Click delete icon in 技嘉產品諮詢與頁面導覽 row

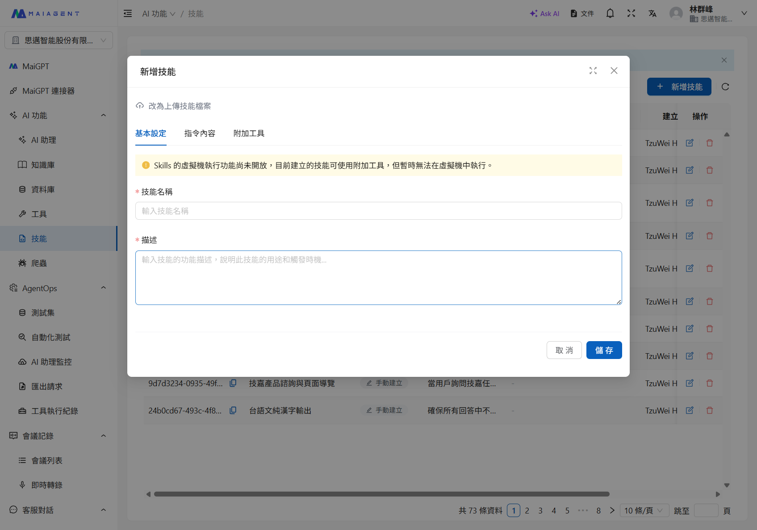[x=709, y=383]
